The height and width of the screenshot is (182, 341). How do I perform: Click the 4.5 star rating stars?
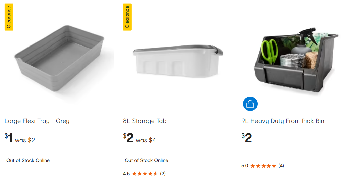click(145, 174)
